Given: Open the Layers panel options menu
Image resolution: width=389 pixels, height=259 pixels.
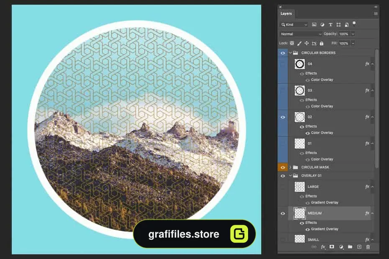Looking at the screenshot, I should pos(376,14).
